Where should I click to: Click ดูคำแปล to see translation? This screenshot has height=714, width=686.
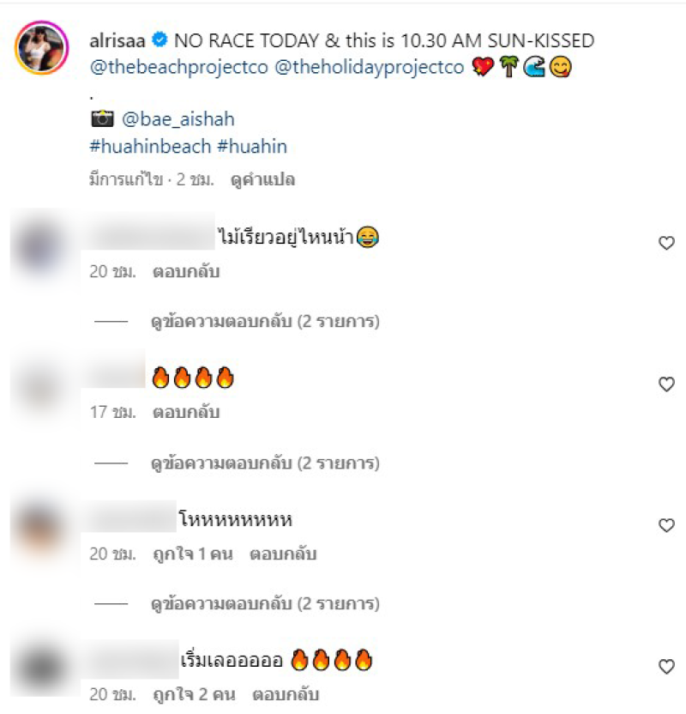tap(263, 179)
